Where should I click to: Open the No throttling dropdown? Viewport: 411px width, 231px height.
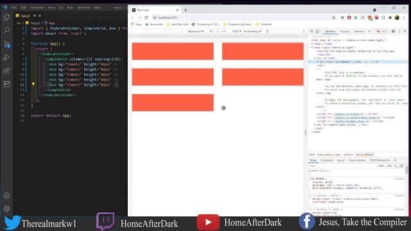click(x=252, y=31)
